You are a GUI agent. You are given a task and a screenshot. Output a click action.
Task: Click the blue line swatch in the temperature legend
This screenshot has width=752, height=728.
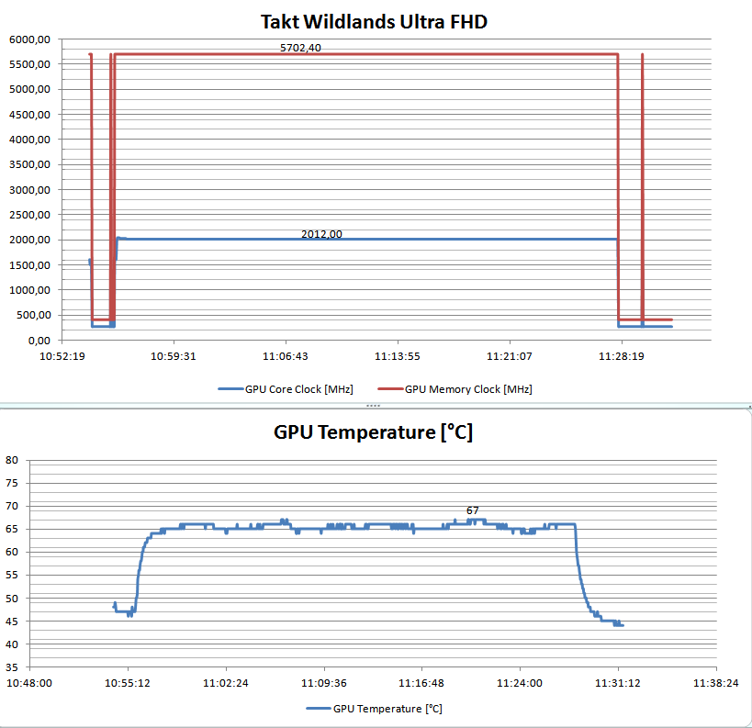pos(319,709)
